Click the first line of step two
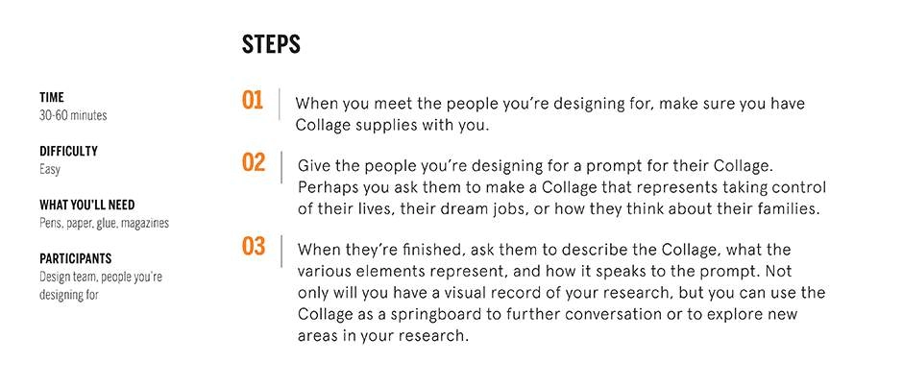903x387 pixels. click(x=534, y=166)
